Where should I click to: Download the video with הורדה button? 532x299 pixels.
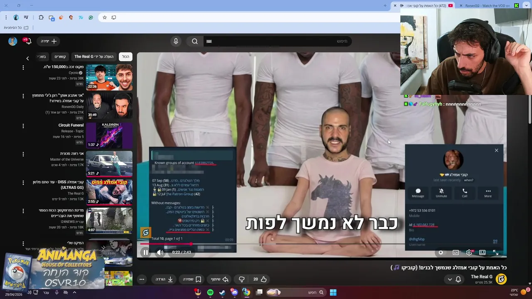point(164,279)
